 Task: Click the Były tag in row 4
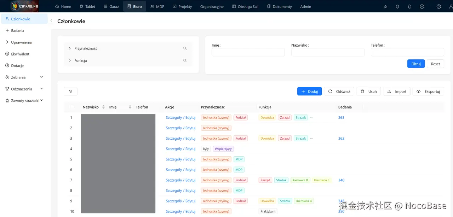[x=206, y=149]
